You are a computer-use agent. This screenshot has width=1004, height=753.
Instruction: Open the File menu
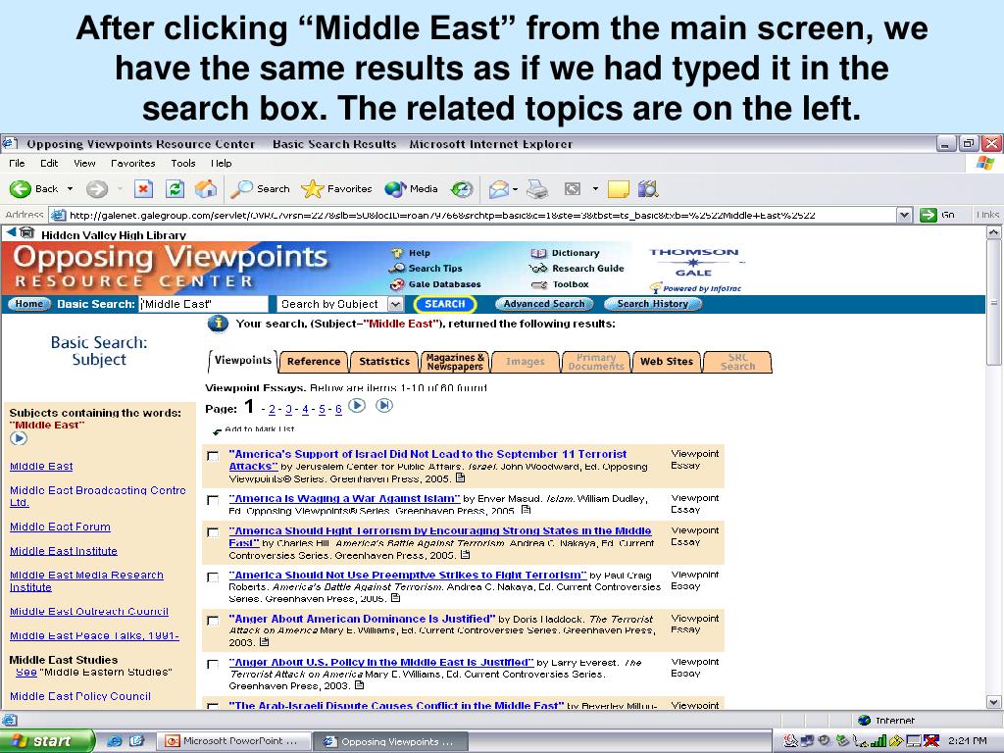pos(18,164)
